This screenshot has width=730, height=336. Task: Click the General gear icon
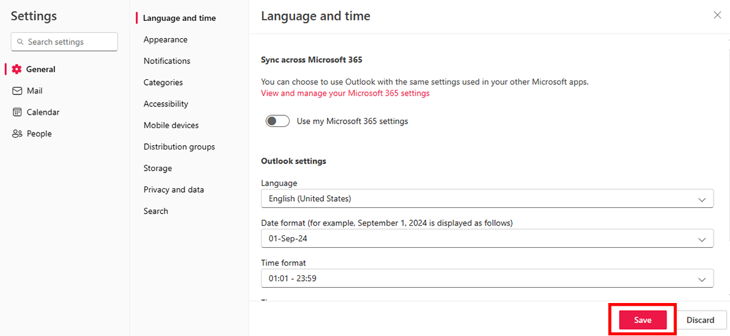[x=16, y=69]
